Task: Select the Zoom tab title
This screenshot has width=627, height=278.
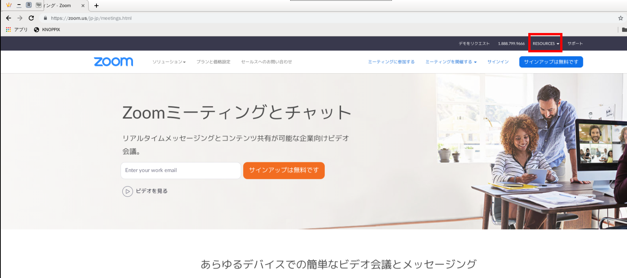Action: (57, 6)
